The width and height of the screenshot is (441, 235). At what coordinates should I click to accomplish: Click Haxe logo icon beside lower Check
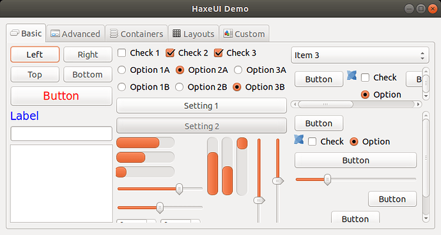(298, 139)
